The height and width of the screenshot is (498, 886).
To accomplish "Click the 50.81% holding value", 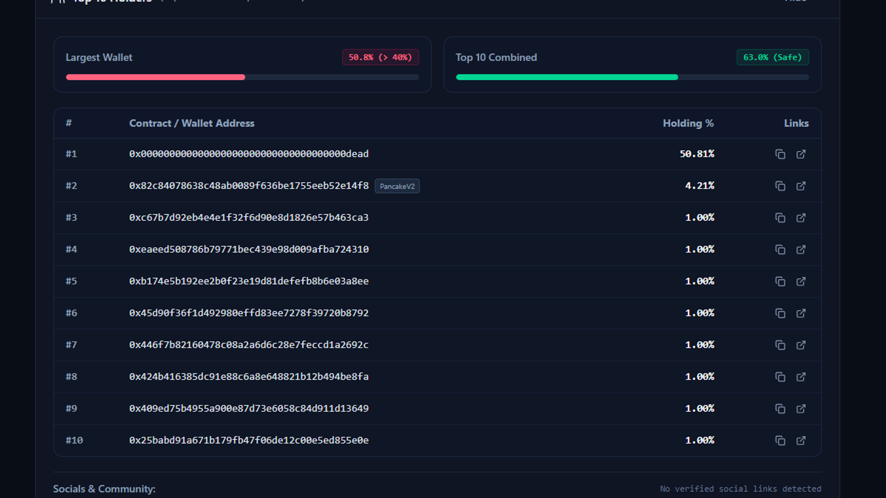I will point(697,154).
